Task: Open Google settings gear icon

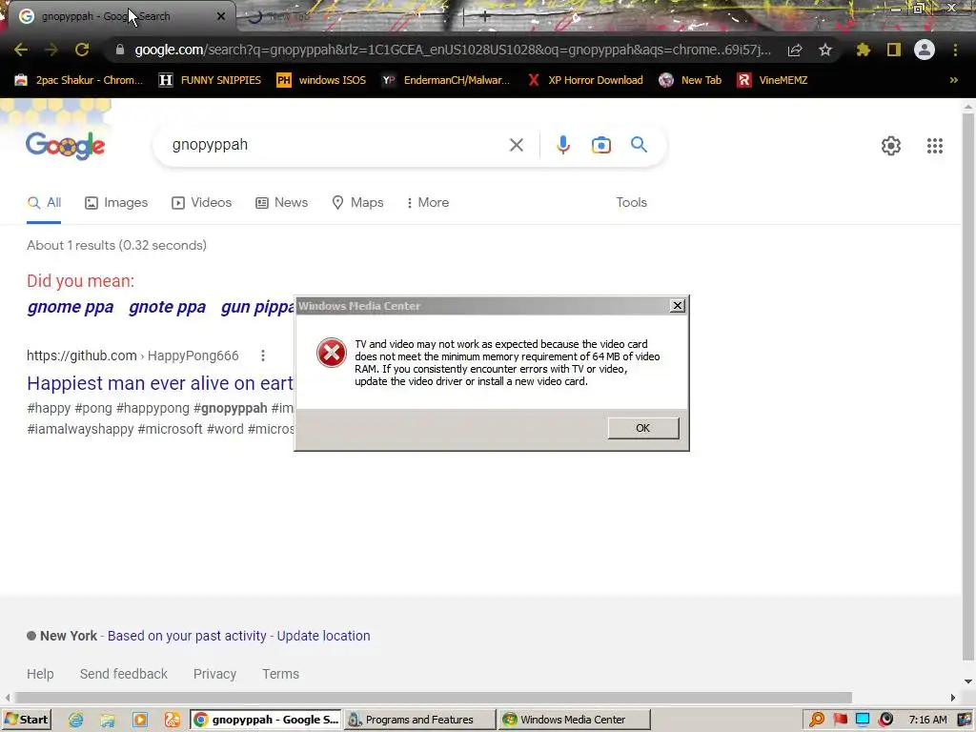Action: tap(891, 146)
